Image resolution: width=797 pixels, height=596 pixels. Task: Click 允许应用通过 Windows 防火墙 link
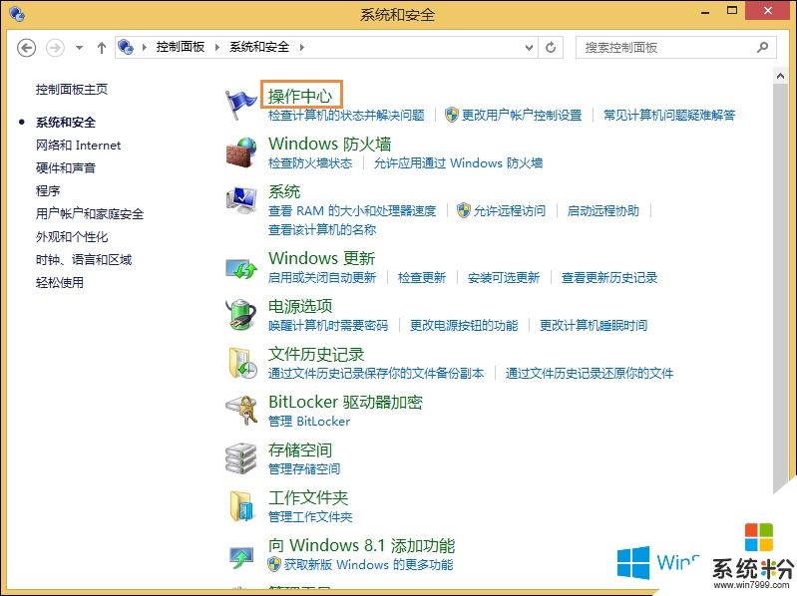(459, 163)
